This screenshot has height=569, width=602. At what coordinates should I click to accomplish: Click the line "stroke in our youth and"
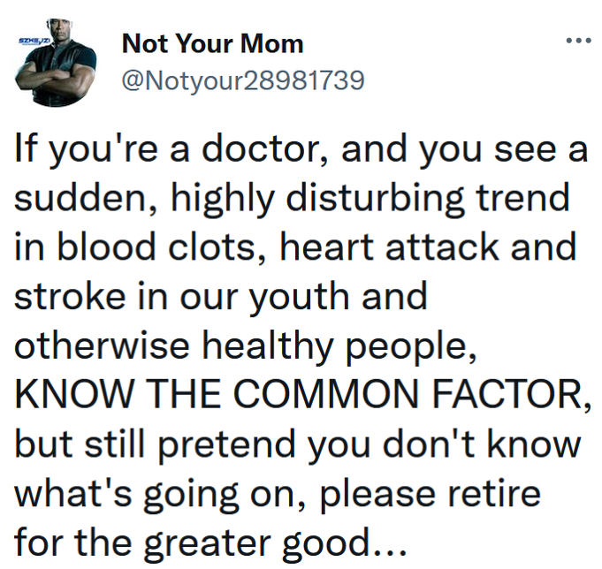point(221,296)
